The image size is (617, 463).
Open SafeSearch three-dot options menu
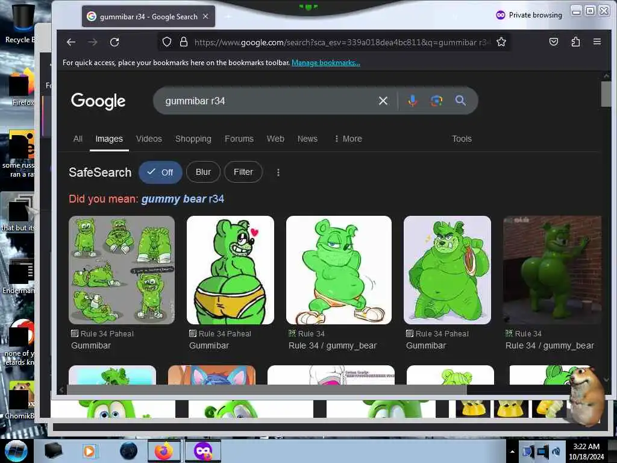click(x=278, y=172)
